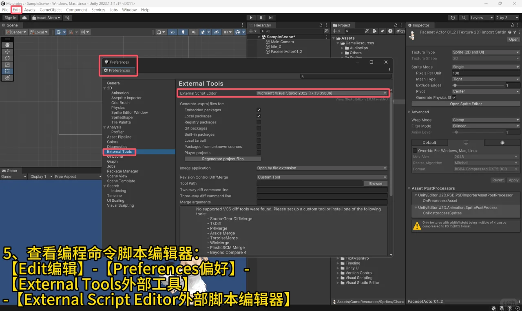Viewport: 522px width, 311px height.
Task: Open the External Script Editor dropdown
Action: point(322,93)
